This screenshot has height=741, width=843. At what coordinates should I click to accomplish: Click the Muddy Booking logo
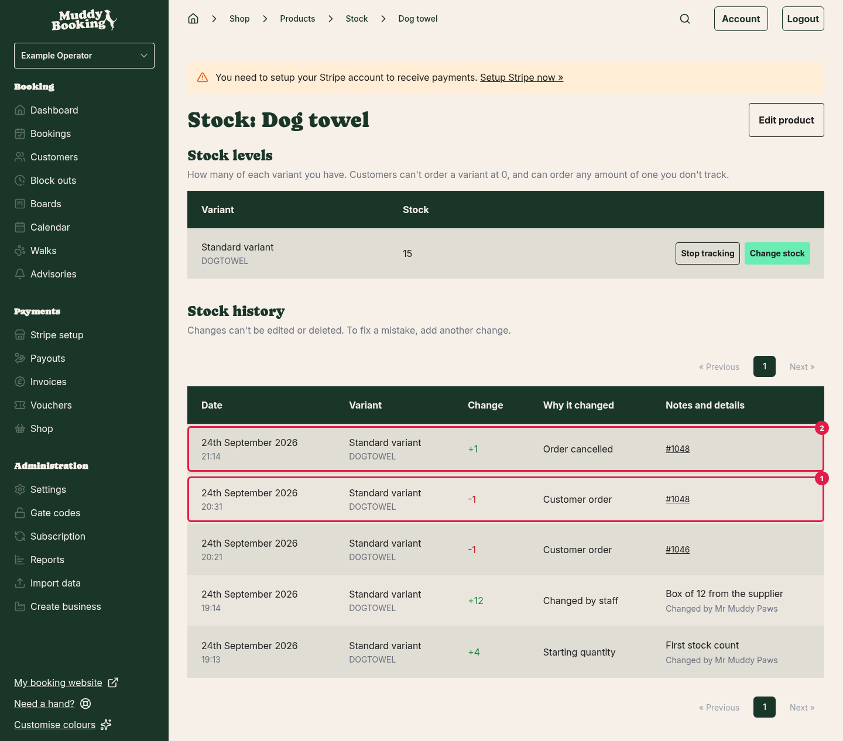point(84,20)
